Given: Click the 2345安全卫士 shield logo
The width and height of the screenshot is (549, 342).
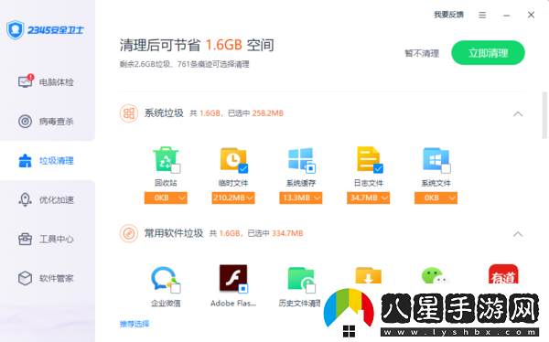Looking at the screenshot, I should 15,30.
